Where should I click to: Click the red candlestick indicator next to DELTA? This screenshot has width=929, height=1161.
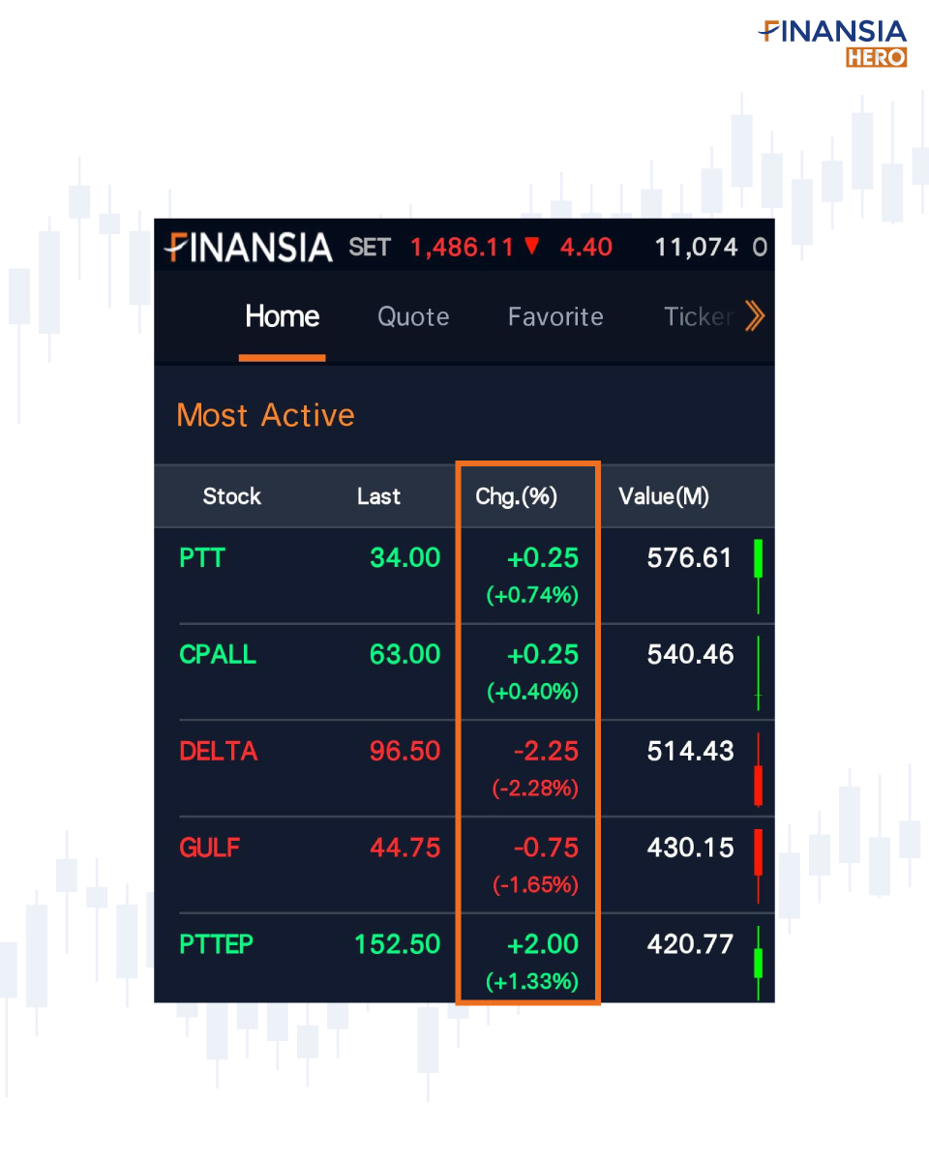point(759,769)
